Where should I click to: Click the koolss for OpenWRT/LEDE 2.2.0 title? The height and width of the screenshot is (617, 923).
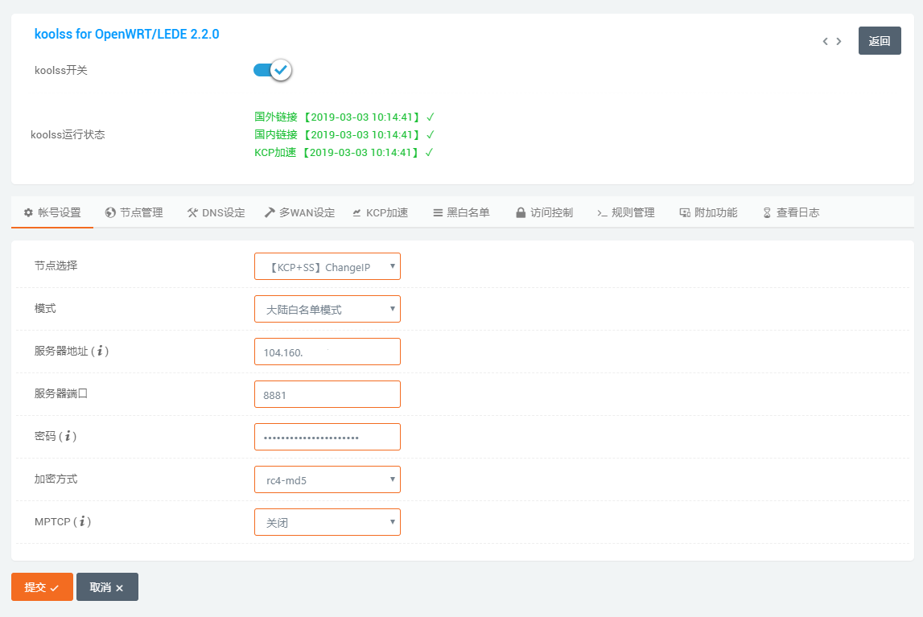(x=126, y=34)
